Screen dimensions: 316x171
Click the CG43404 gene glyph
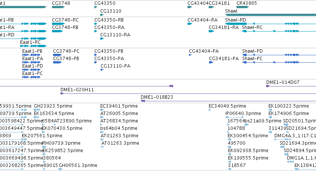190,7
